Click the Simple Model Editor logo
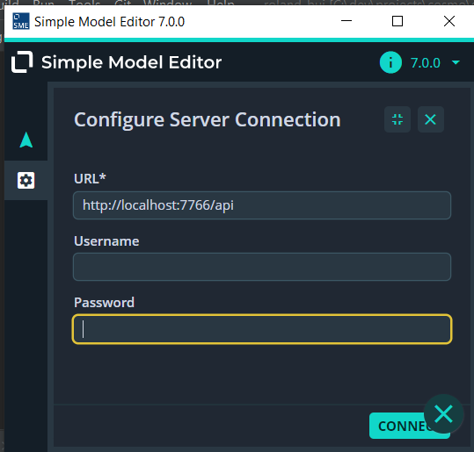 [22, 62]
